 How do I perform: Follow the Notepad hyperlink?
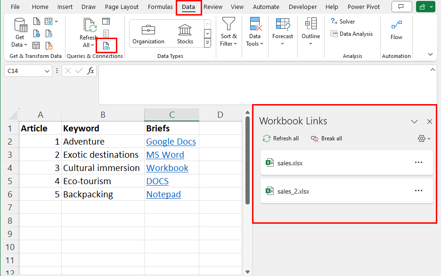tap(163, 194)
